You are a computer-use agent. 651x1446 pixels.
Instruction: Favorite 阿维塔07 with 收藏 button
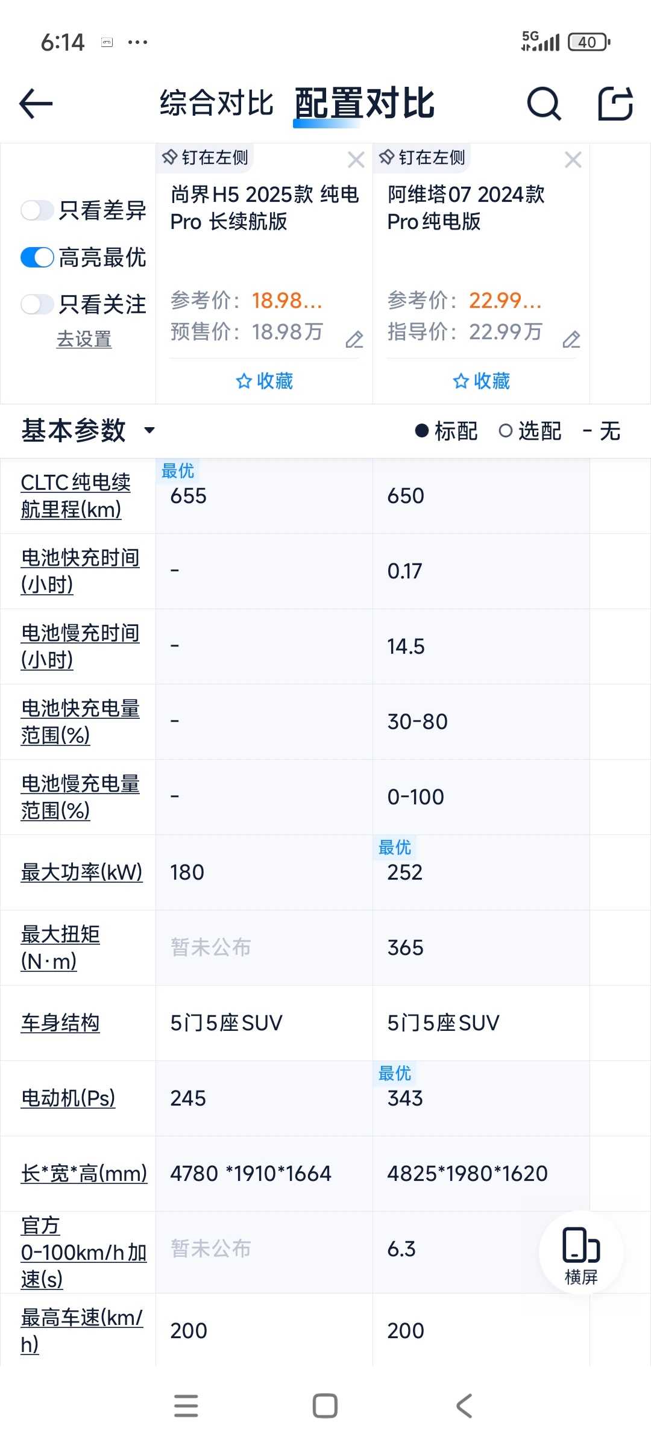(482, 381)
